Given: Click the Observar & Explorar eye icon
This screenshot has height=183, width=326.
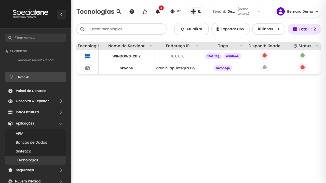Looking at the screenshot, I should coord(10,101).
